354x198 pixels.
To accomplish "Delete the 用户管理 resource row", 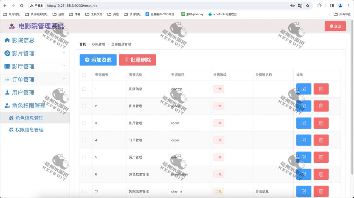I will (x=321, y=157).
